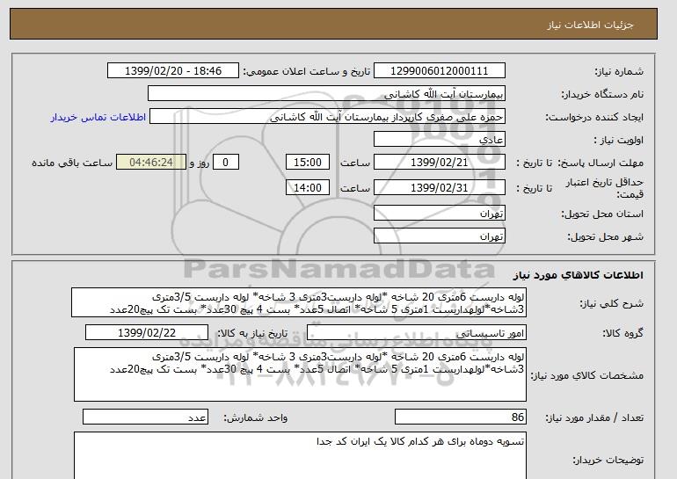The image size is (677, 479).
Task: Click the request creator field حمزه علی صفری
Action: [x=327, y=117]
